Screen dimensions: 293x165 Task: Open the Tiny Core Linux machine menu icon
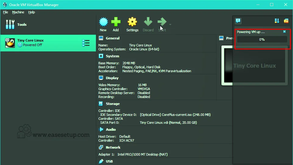(86, 43)
